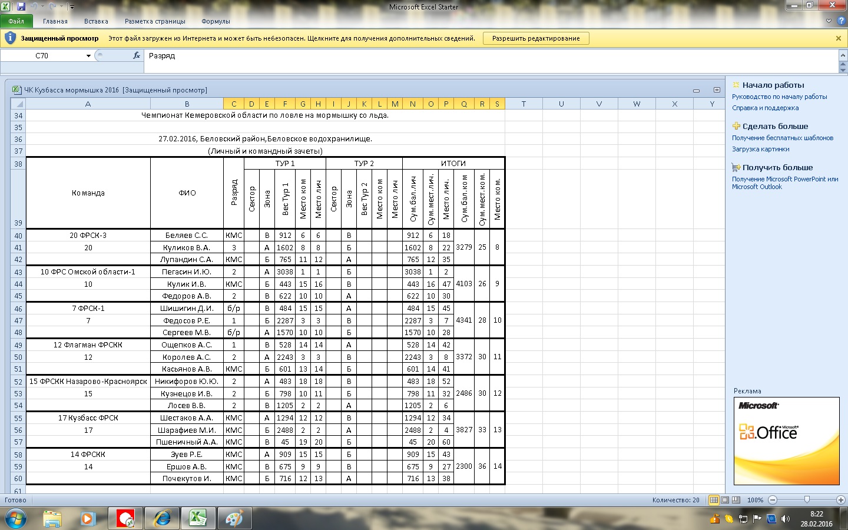Open the Customize Quick Access Toolbar dropdown
Screen dimensions: 848x530
point(72,7)
